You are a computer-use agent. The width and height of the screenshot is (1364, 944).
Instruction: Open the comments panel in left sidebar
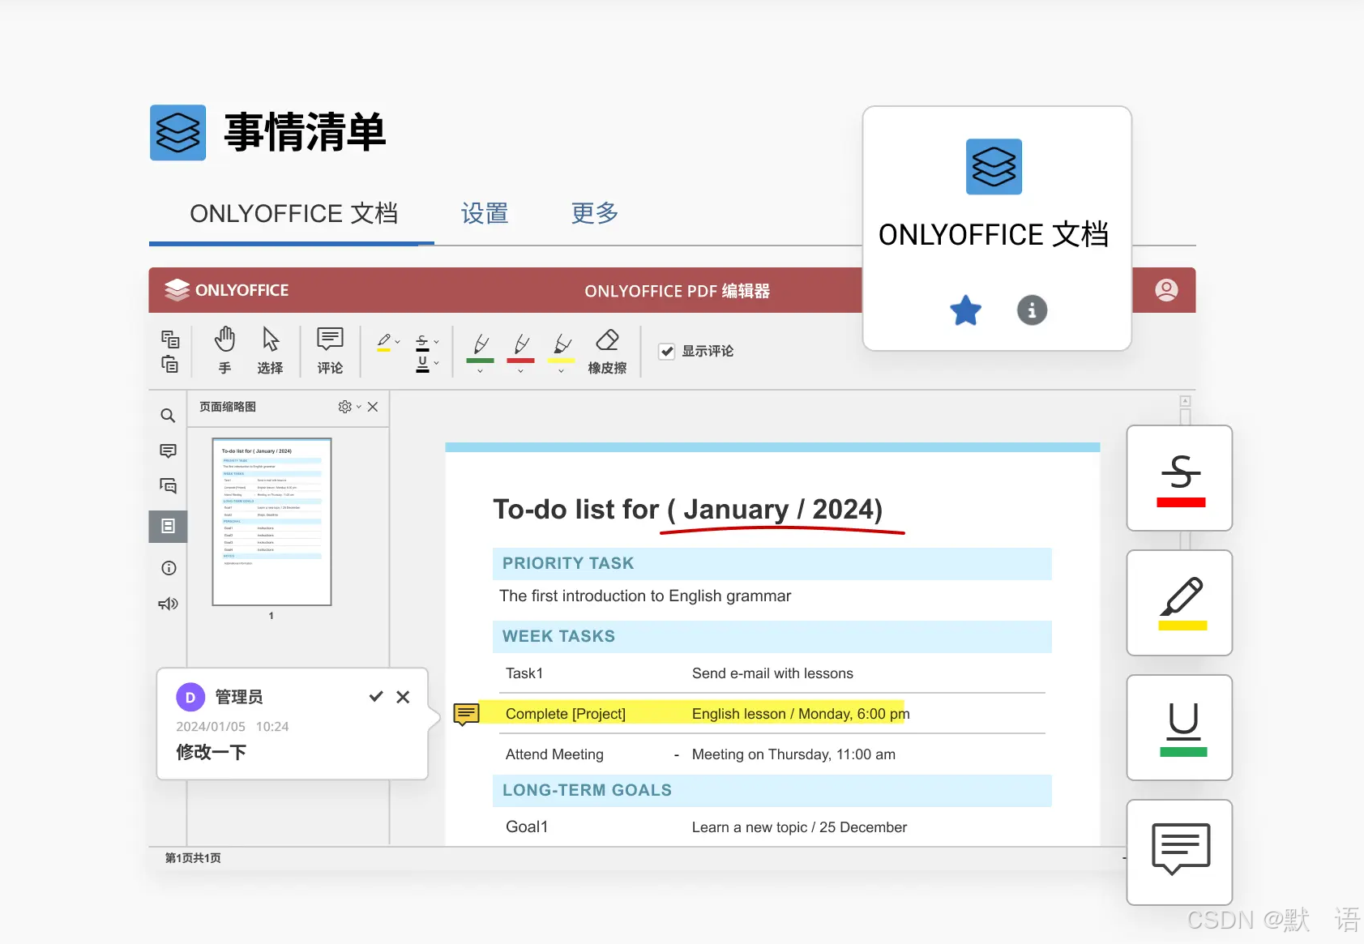coord(168,451)
